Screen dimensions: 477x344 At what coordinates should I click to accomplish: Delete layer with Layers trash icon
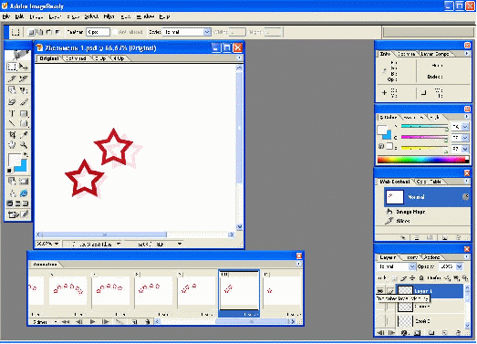[x=458, y=333]
